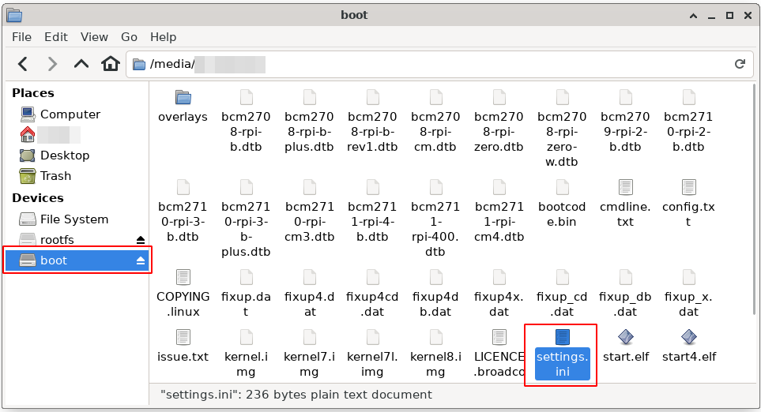
Task: Select the fixup_x.dat file
Action: tap(688, 294)
